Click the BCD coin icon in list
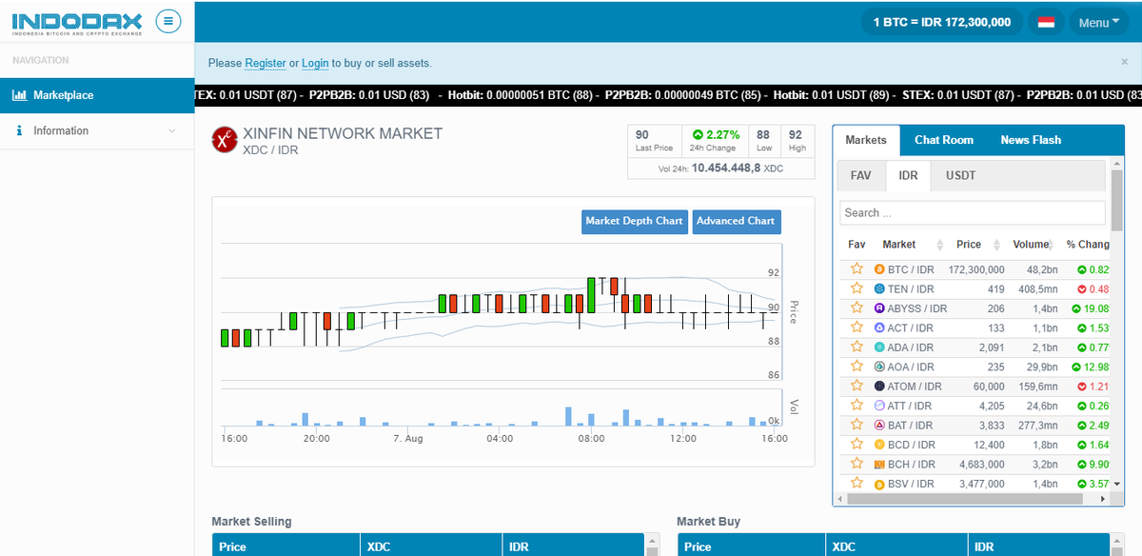This screenshot has height=556, width=1142. coord(879,445)
